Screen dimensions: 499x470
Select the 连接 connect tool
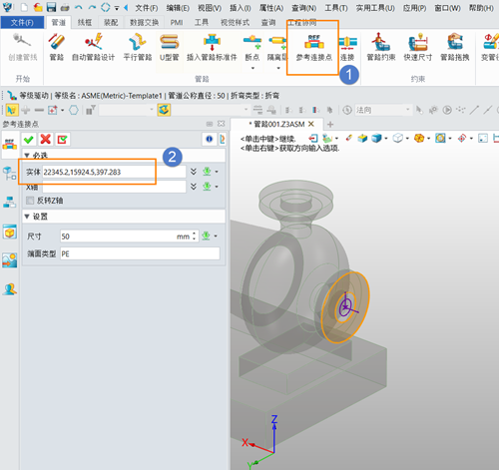[347, 47]
